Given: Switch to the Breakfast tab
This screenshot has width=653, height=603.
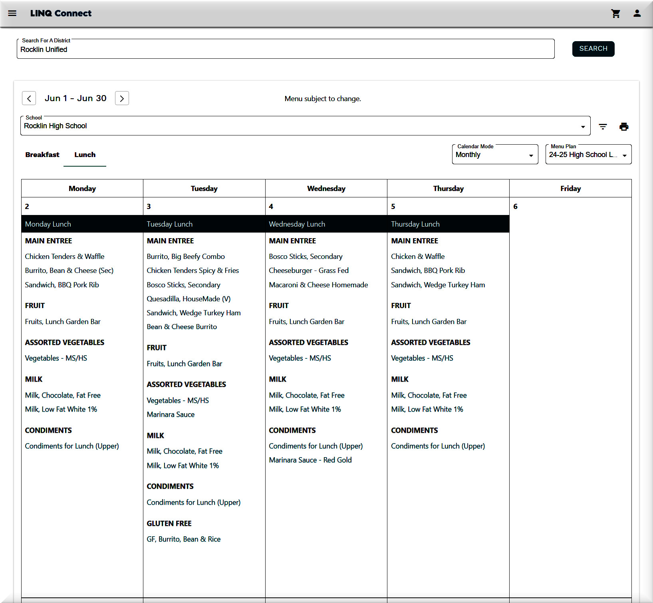Looking at the screenshot, I should 42,155.
